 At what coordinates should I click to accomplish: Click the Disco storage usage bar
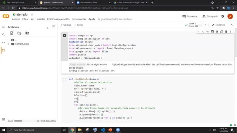click(25, 121)
